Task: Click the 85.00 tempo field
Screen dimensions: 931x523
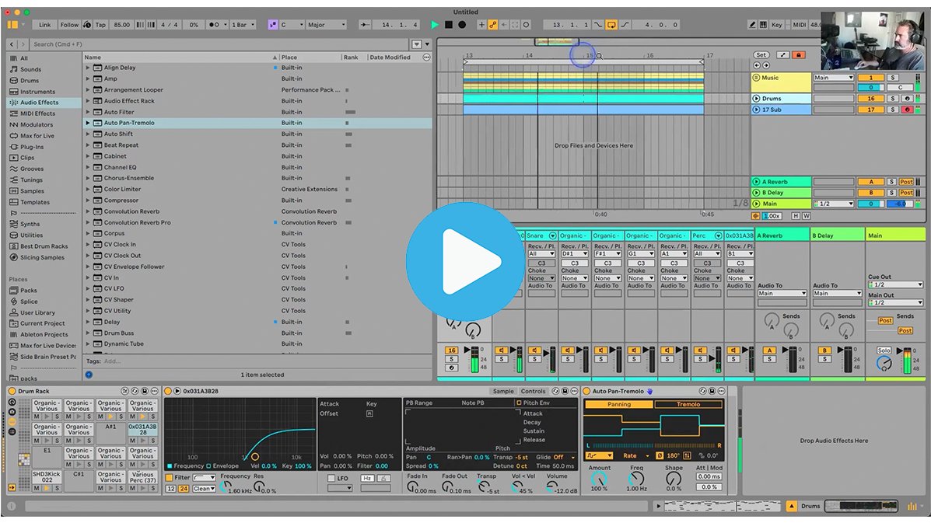Action: pos(121,25)
